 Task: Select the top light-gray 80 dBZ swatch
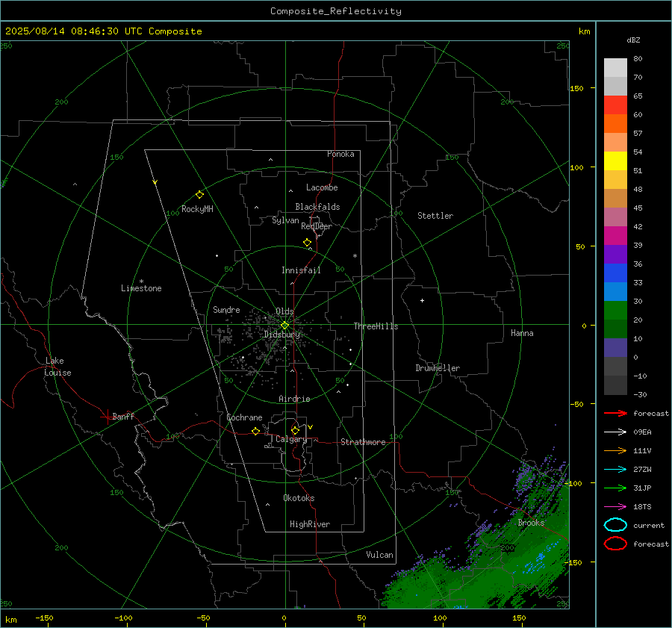click(x=615, y=67)
